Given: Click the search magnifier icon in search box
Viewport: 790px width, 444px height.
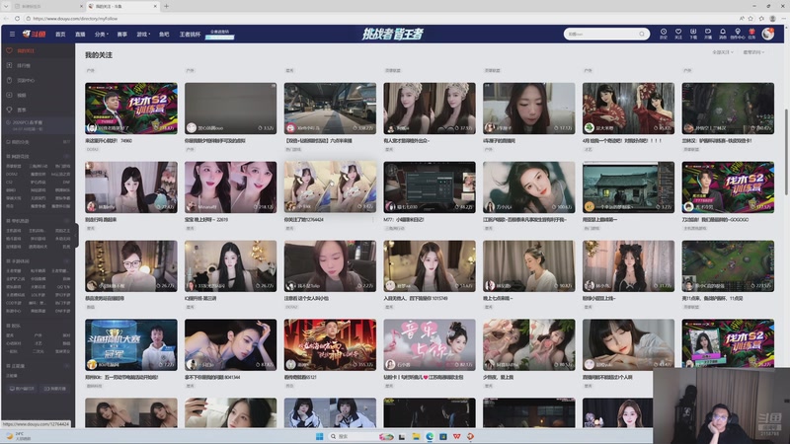Looking at the screenshot, I should point(641,35).
